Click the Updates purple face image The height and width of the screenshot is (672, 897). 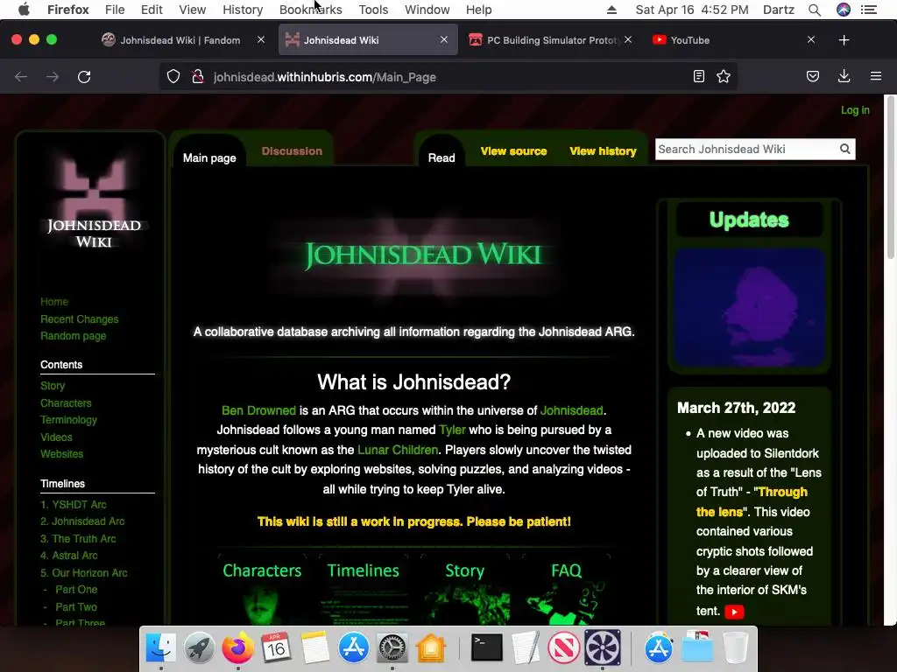coord(749,307)
